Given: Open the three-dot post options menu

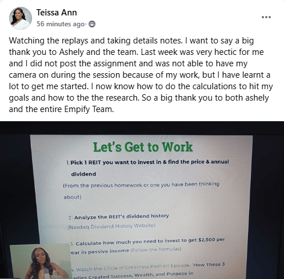Looking at the screenshot, I should pyautogui.click(x=266, y=17).
